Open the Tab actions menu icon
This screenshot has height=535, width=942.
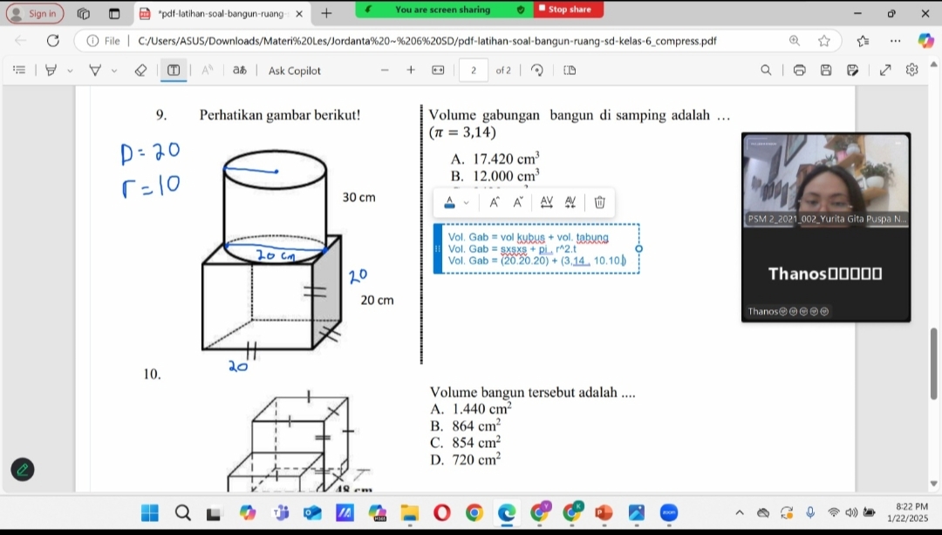[114, 13]
